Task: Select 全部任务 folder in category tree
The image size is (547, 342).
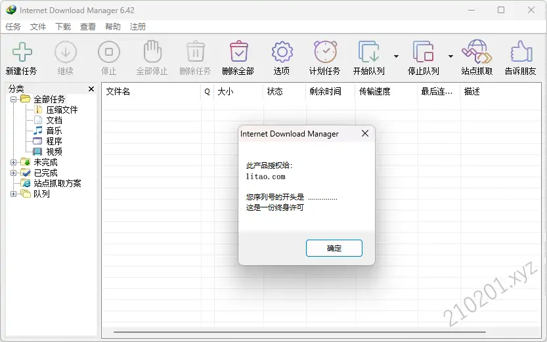Action: coord(49,99)
